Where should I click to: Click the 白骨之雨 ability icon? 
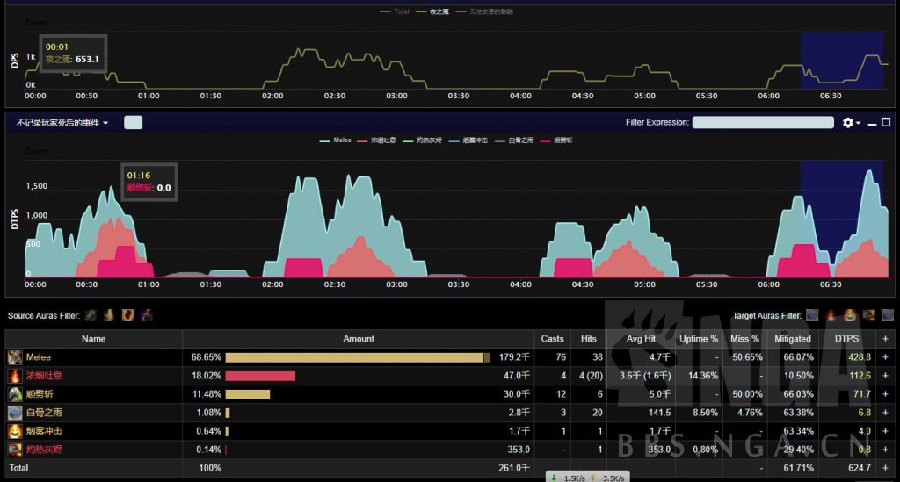coord(15,413)
